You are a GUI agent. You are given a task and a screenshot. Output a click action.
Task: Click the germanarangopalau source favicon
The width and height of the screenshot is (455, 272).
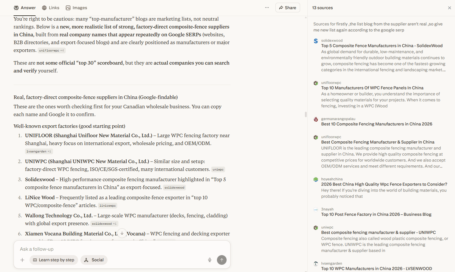coord(316,119)
